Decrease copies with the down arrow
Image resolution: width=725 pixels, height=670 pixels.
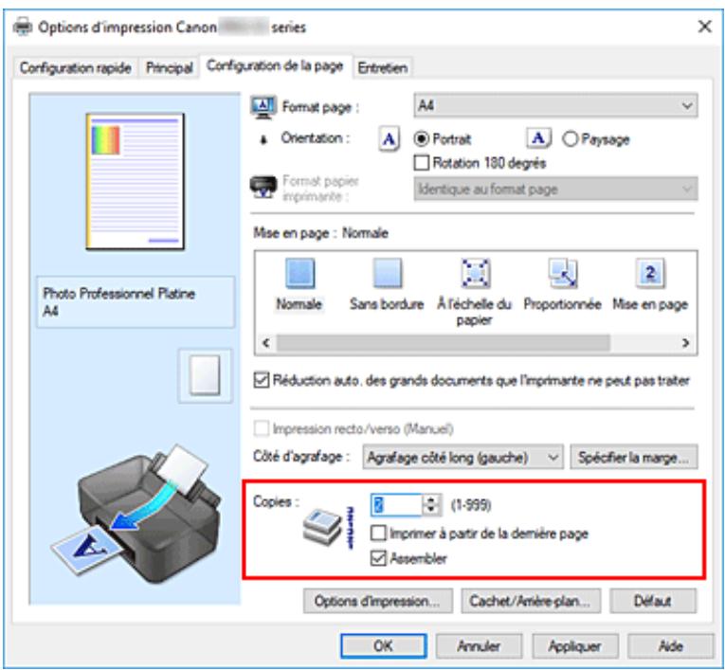pos(431,510)
